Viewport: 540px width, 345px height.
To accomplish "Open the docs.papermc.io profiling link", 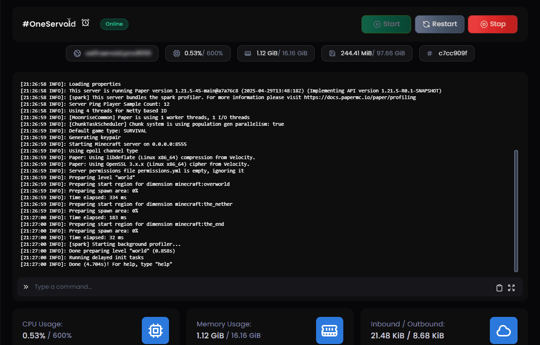I will tap(360, 97).
